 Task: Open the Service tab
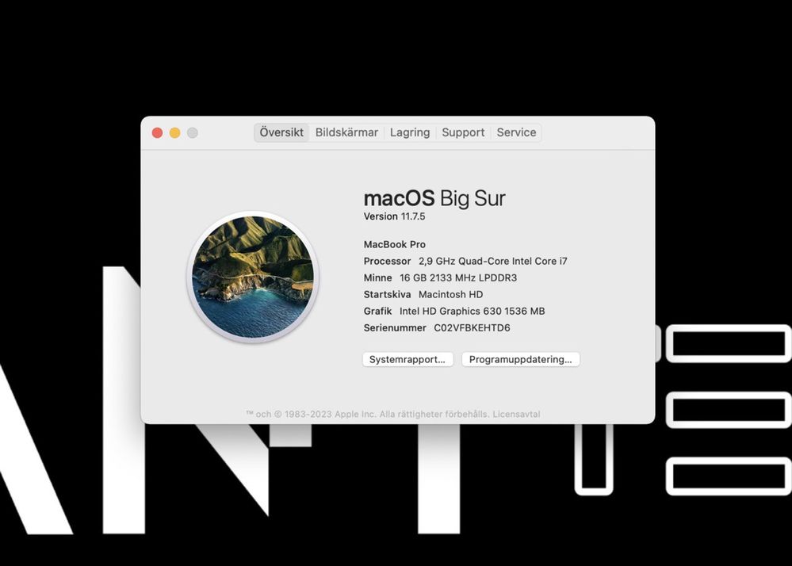point(516,132)
